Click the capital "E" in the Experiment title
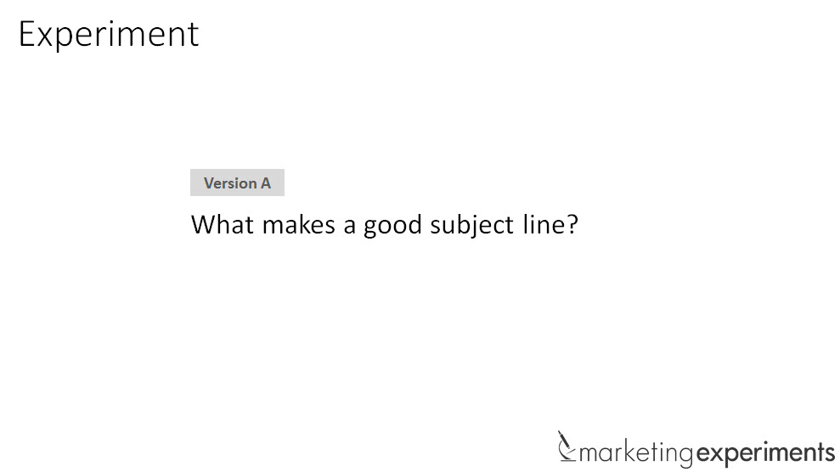This screenshot has width=840, height=472. pyautogui.click(x=27, y=34)
